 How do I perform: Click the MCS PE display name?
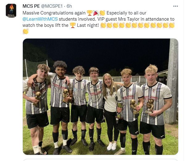pos(31,6)
